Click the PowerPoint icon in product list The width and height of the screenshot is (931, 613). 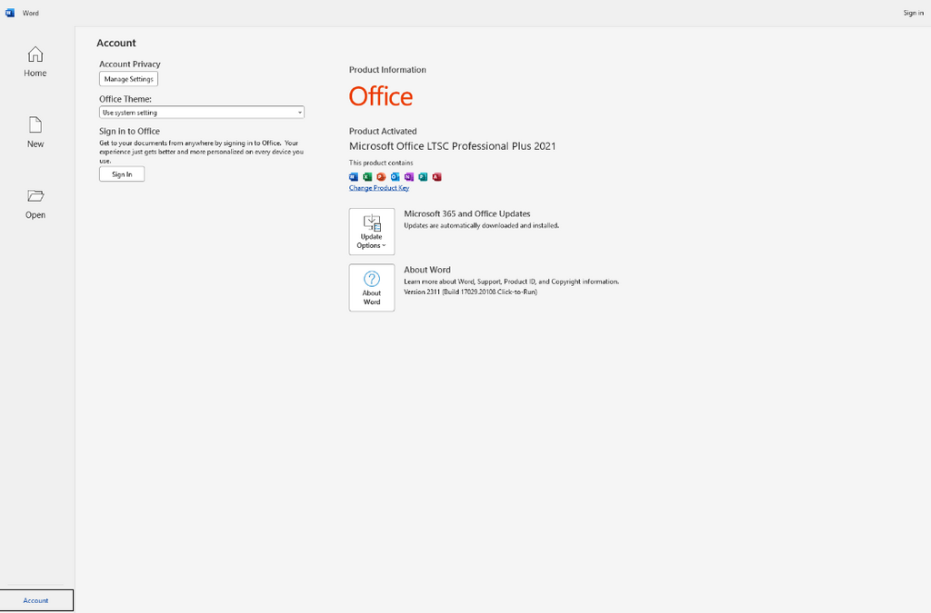pos(381,177)
